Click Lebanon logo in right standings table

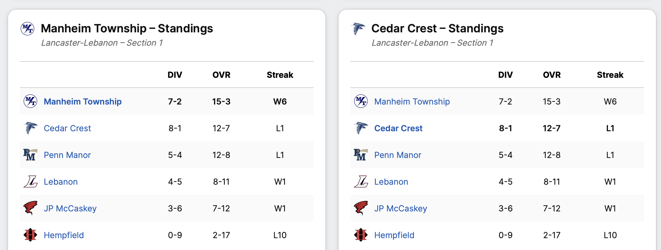(x=361, y=181)
